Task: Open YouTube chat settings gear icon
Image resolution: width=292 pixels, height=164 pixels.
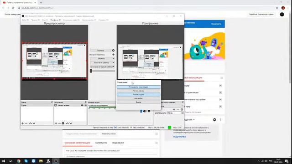Action: click(214, 120)
